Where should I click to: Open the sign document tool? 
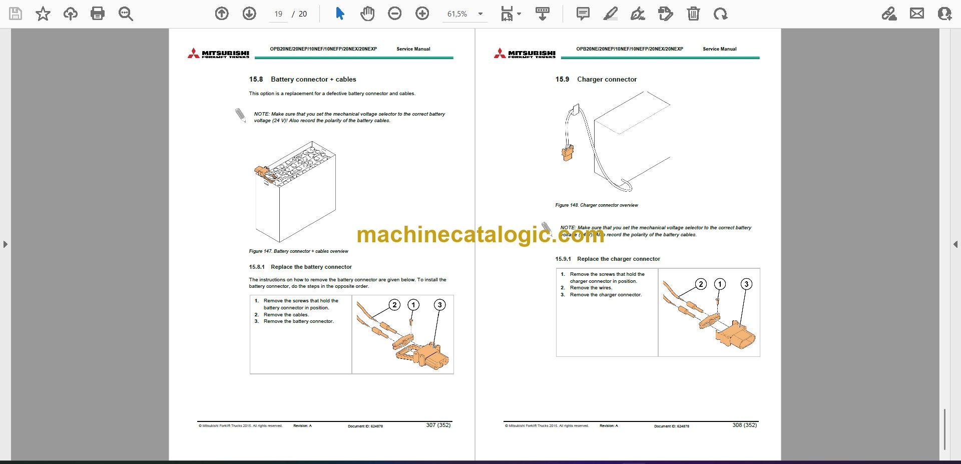638,14
